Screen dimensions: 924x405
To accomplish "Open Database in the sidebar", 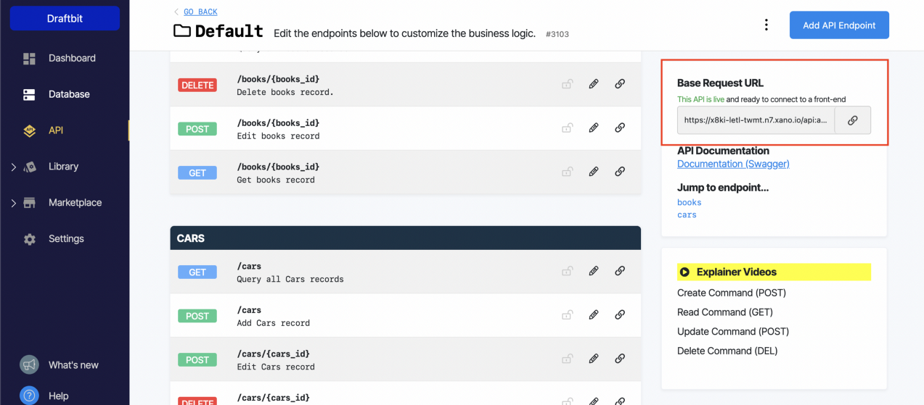I will point(68,94).
